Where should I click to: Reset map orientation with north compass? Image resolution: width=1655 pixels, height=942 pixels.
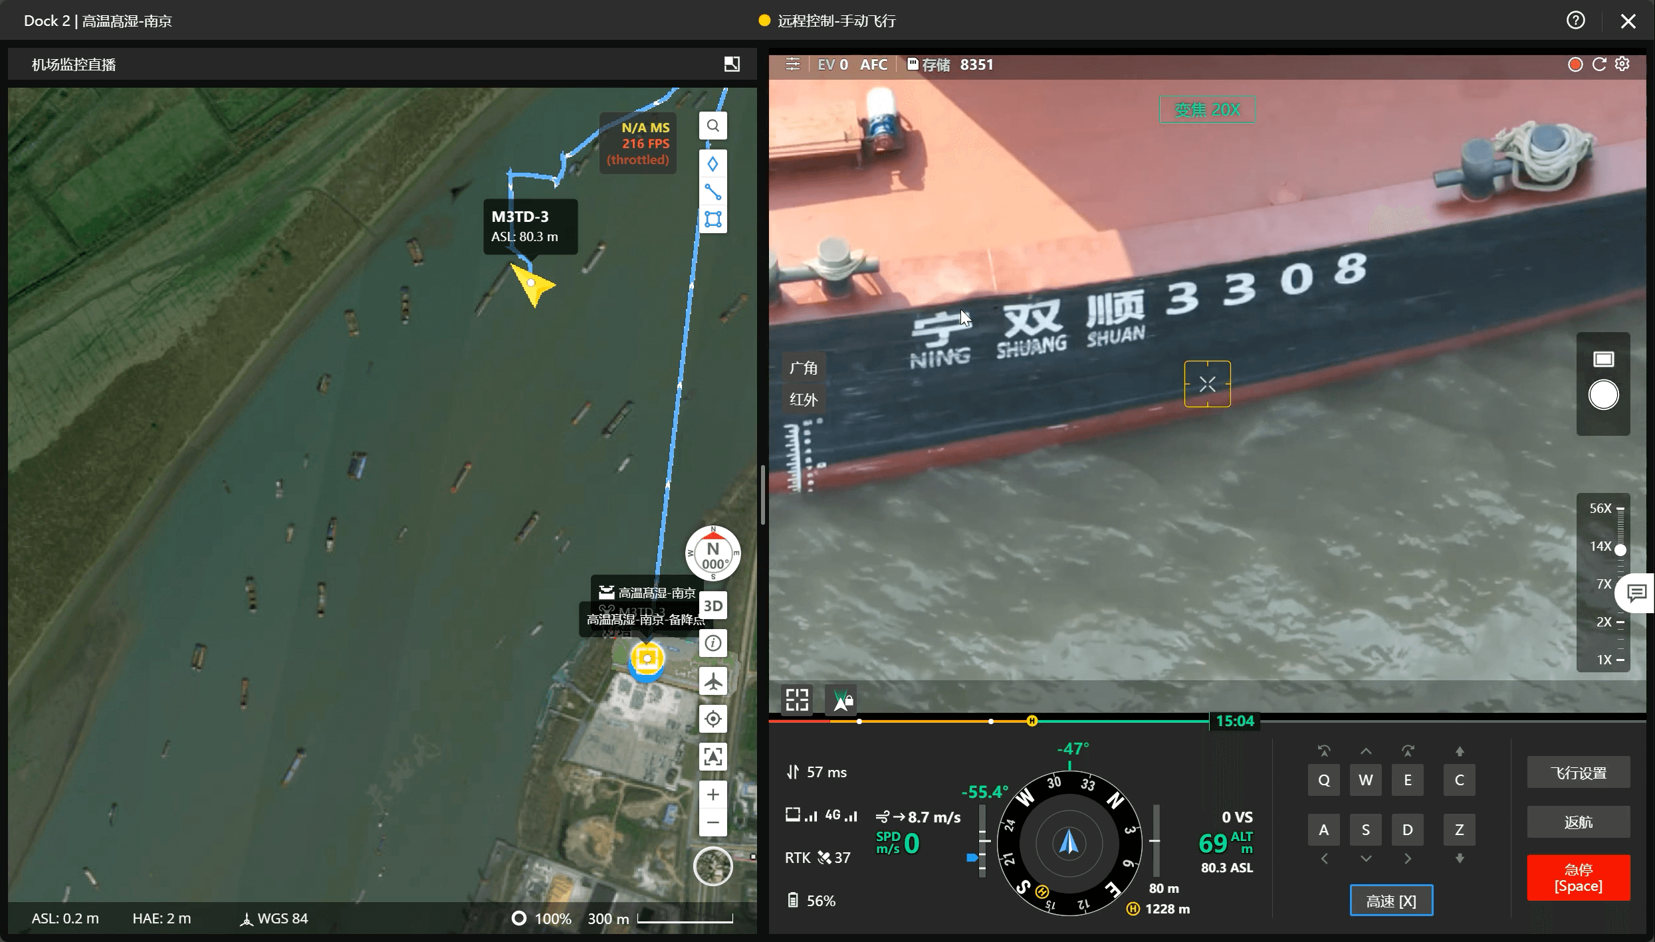click(x=713, y=553)
